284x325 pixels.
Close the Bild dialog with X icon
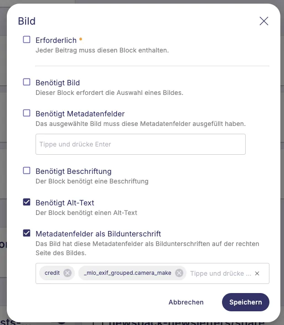263,21
